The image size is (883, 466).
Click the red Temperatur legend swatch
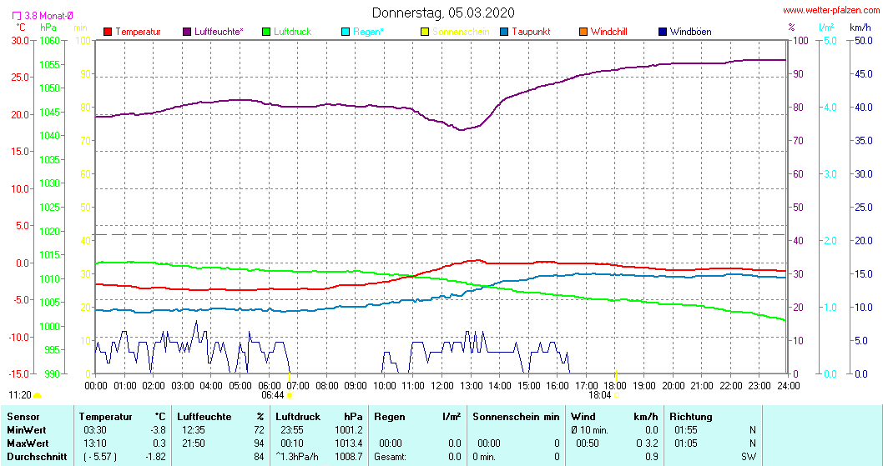coord(108,32)
